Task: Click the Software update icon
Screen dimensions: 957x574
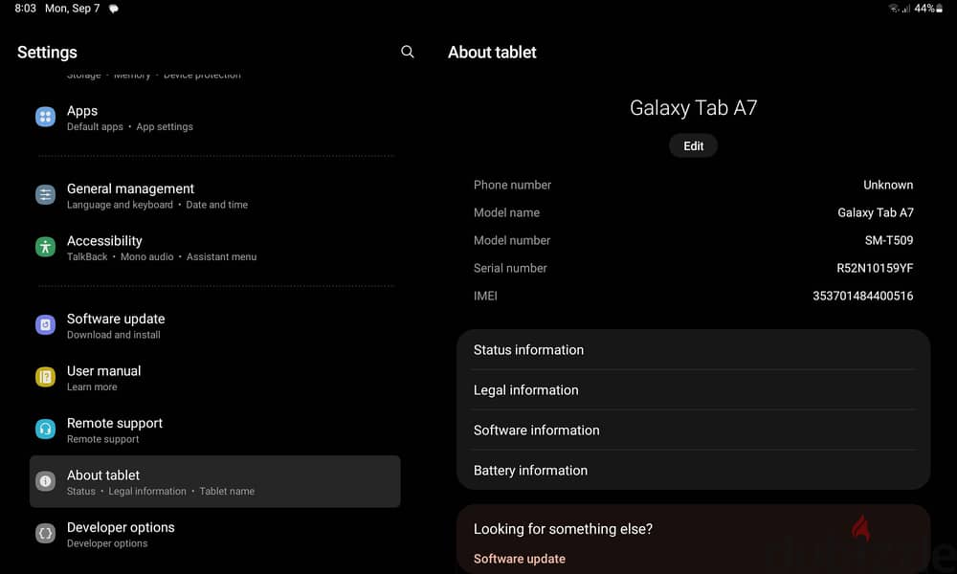Action: [x=45, y=325]
